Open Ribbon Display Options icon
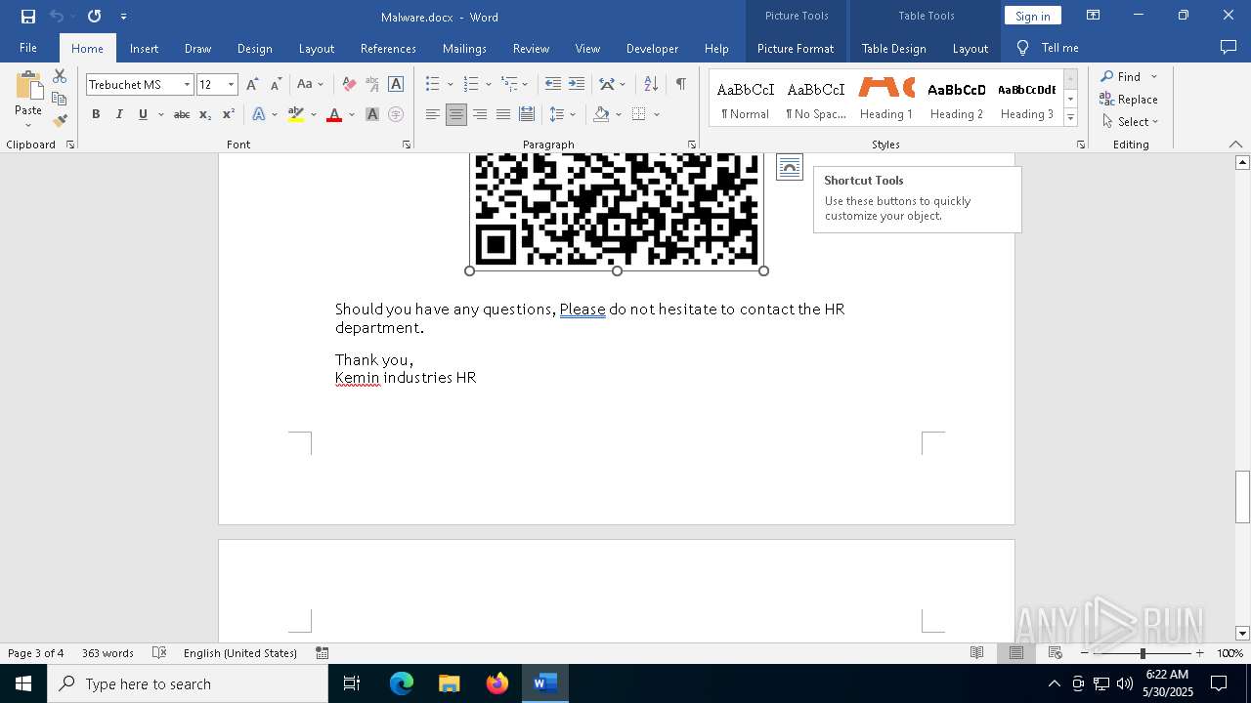 (1094, 16)
